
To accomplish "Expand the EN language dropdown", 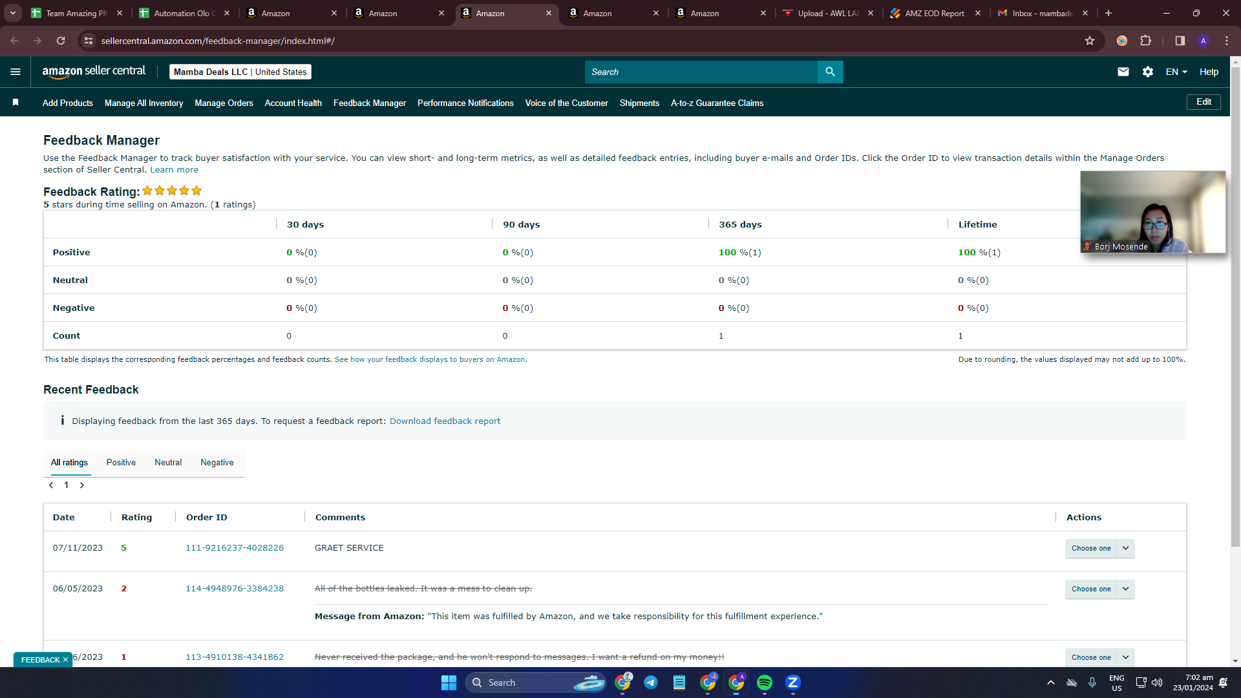I will point(1176,72).
